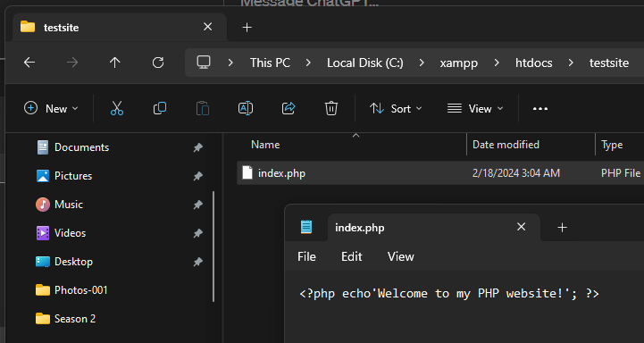
Task: Select the index.php file row
Action: [x=440, y=173]
